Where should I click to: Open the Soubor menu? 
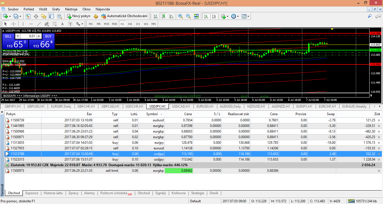coord(13,9)
